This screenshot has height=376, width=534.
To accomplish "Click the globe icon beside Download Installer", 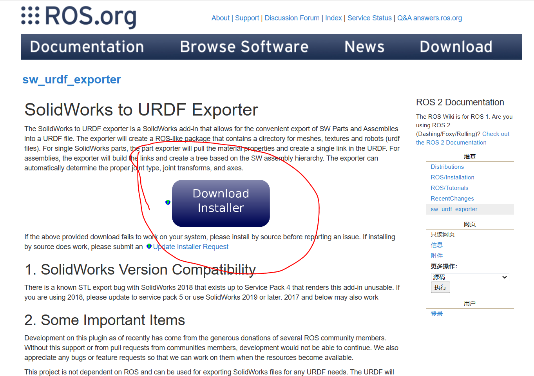I will (x=168, y=202).
